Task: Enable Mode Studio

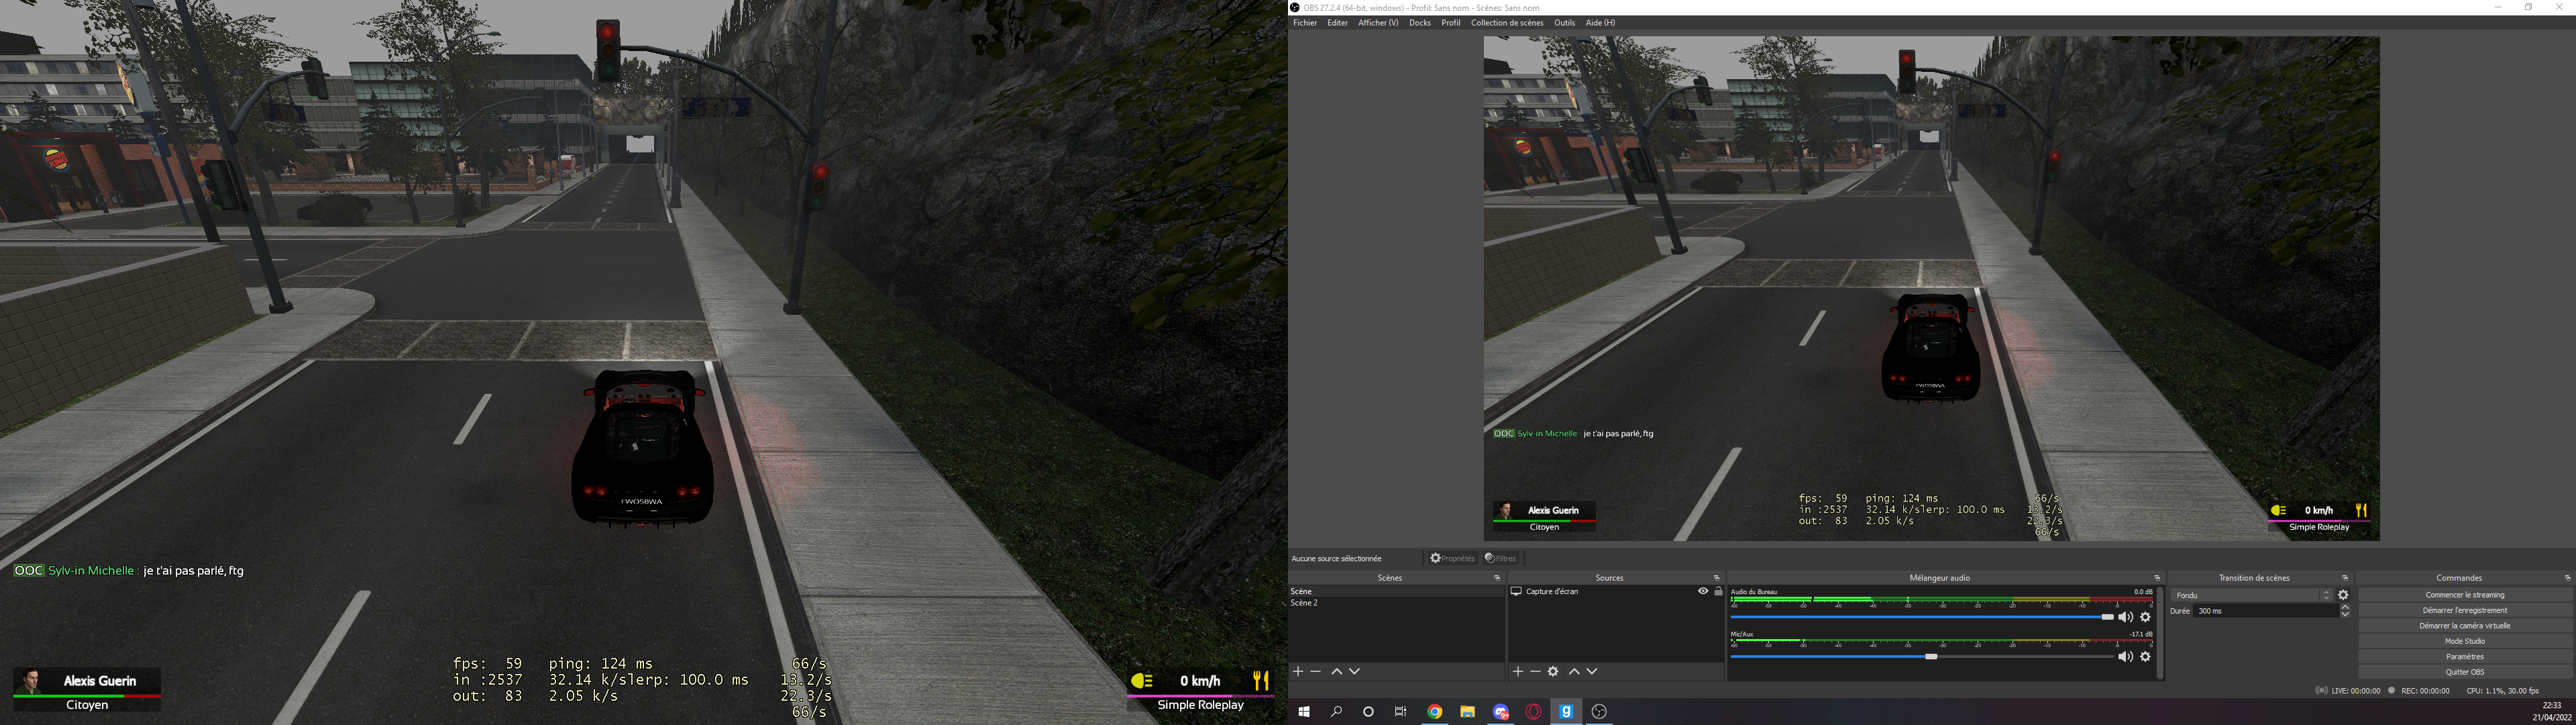Action: click(x=2465, y=642)
